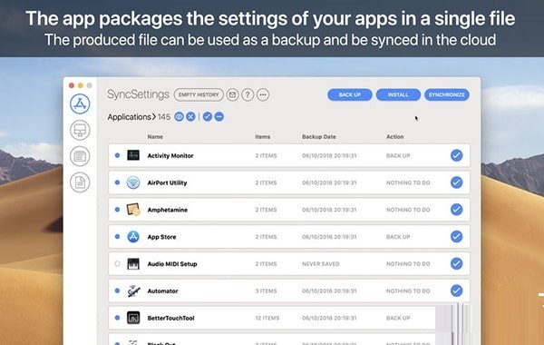Click the blue X filter icon
The height and width of the screenshot is (345, 544).
190,117
